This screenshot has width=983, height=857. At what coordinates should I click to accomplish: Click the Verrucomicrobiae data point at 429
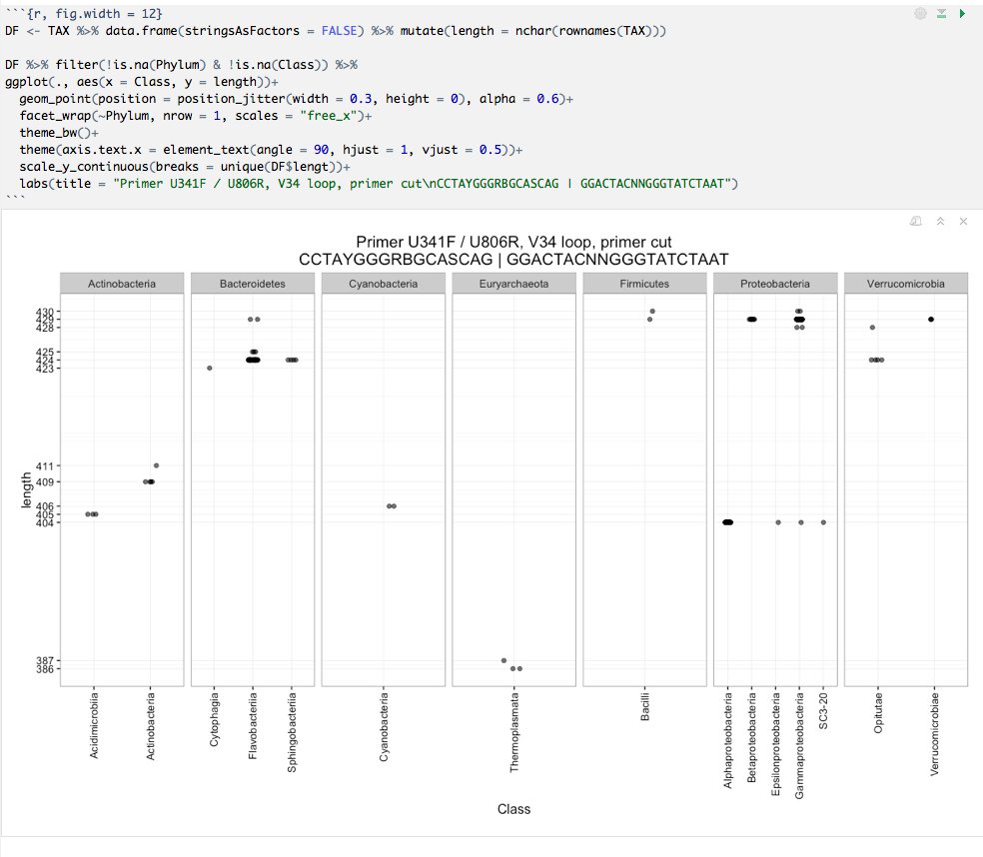(x=931, y=319)
